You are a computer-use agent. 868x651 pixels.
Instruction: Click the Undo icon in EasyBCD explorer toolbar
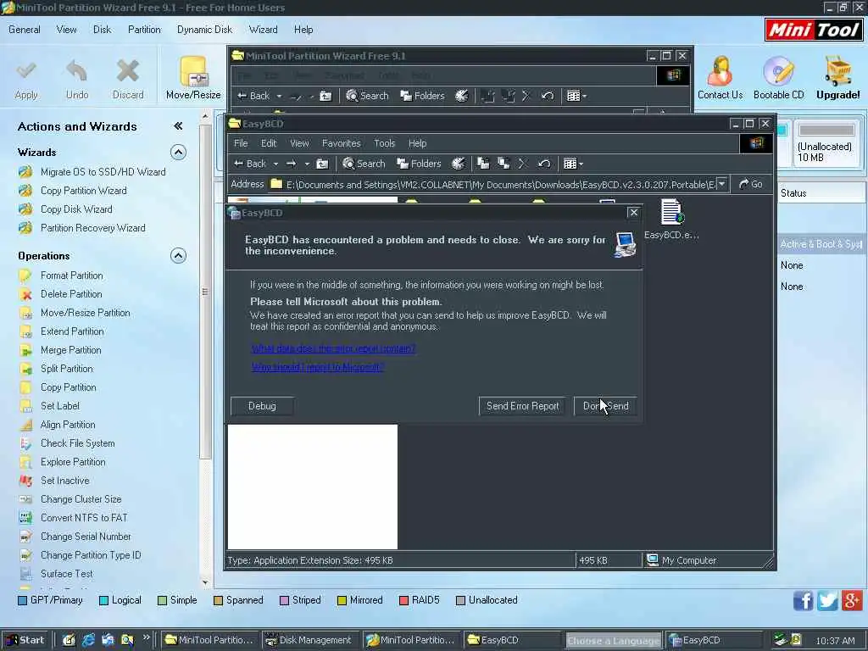click(544, 164)
